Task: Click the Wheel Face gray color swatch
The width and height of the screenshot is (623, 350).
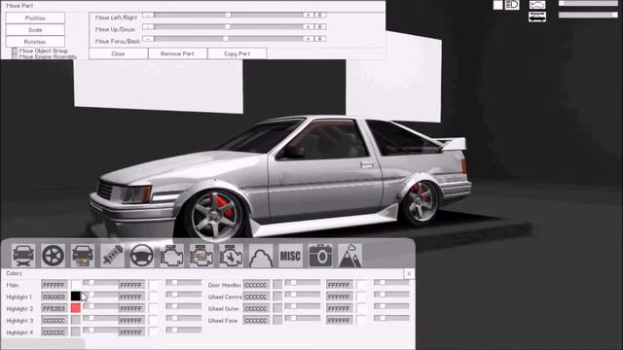Action: (277, 320)
